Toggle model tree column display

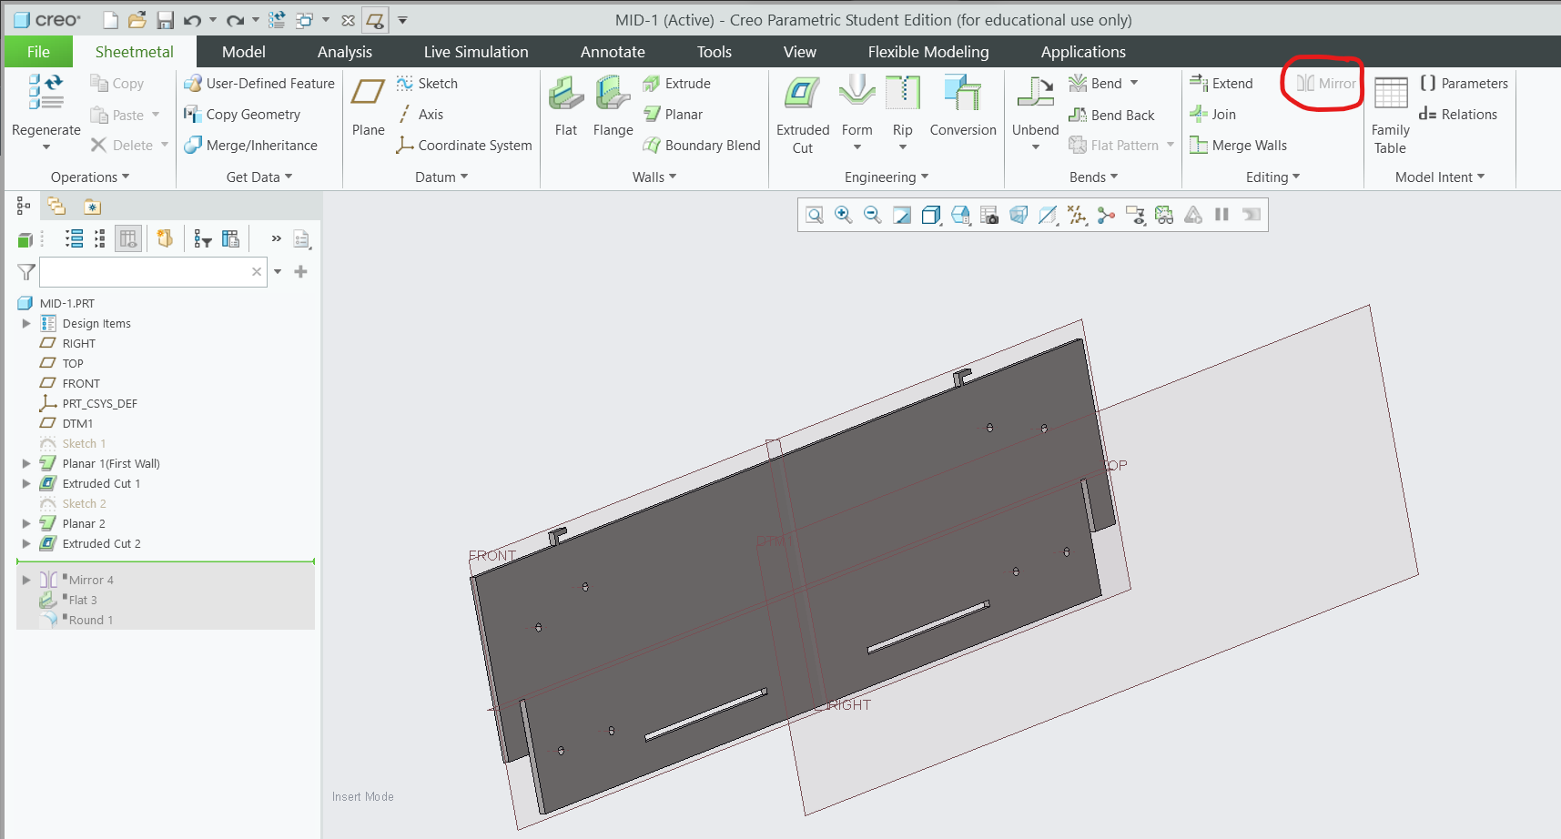[x=128, y=238]
